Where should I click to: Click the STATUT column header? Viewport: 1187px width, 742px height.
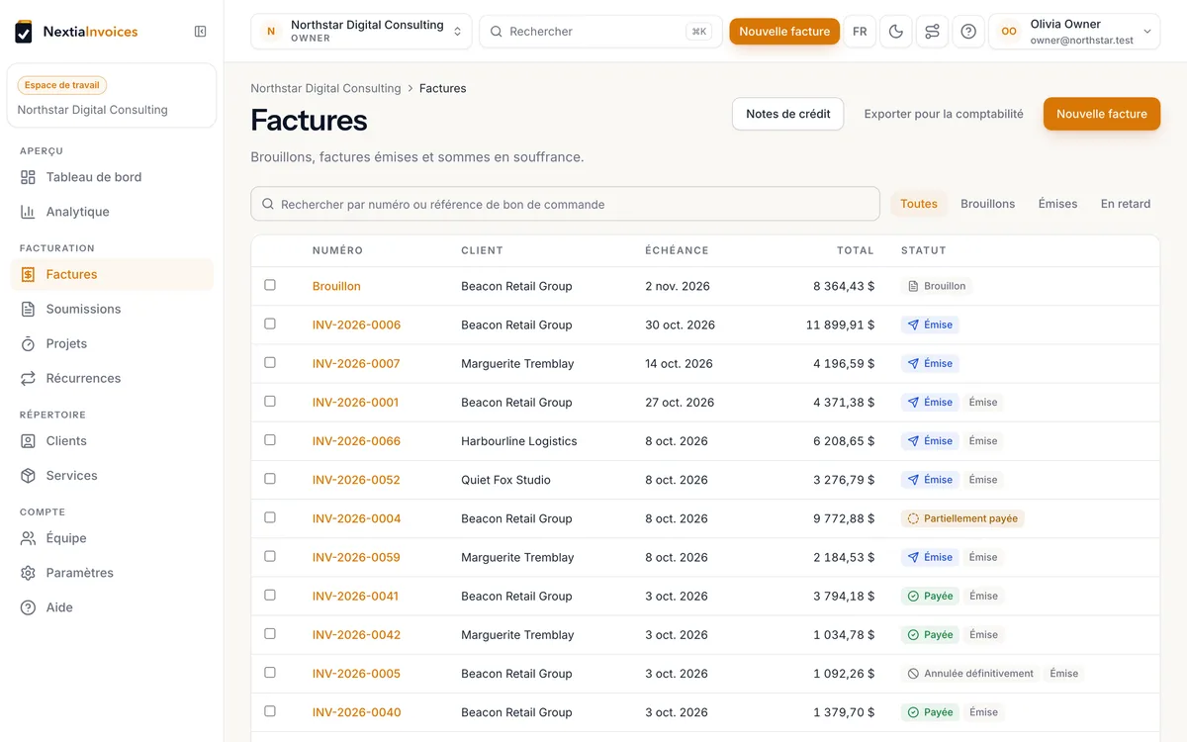click(924, 250)
